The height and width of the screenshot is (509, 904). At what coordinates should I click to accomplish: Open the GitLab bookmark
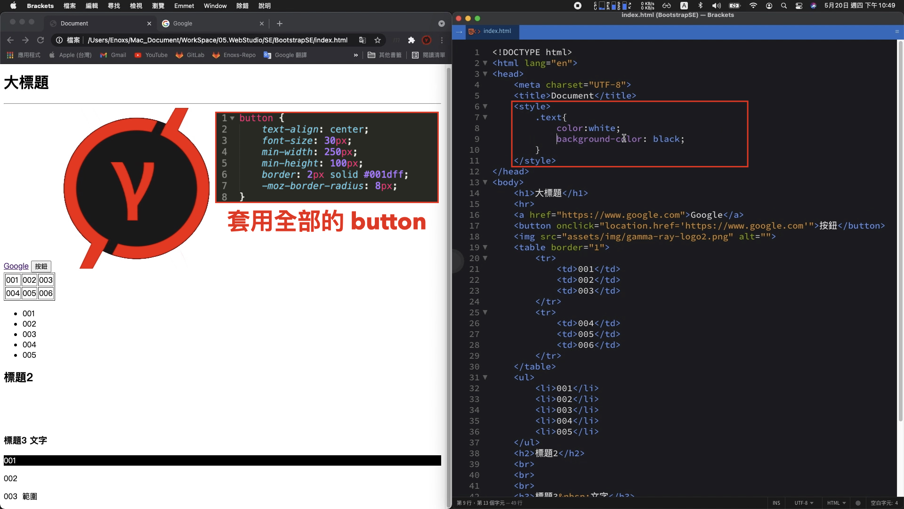click(190, 55)
